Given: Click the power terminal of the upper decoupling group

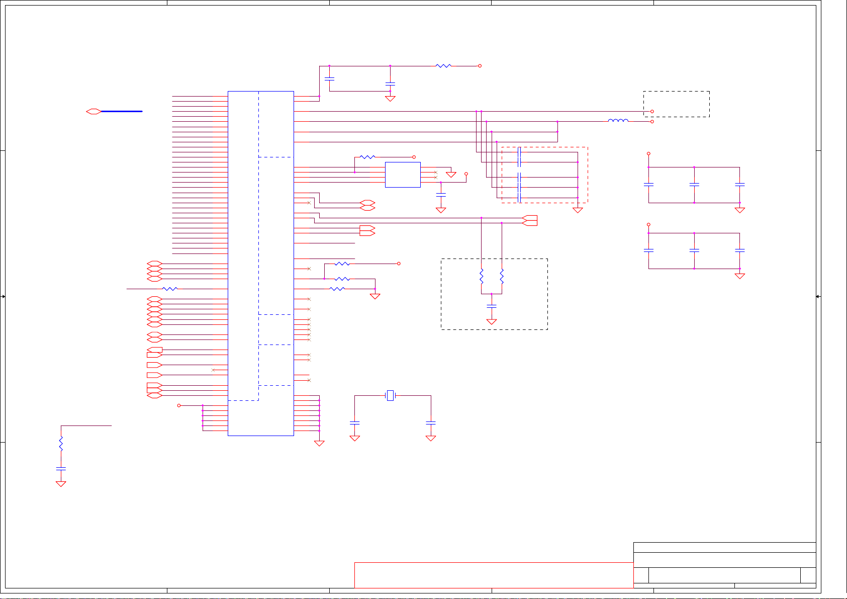Looking at the screenshot, I should click(648, 153).
